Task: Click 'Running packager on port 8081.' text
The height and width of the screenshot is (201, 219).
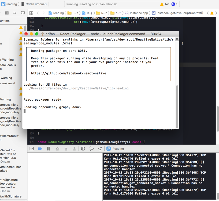Action: click(x=59, y=51)
